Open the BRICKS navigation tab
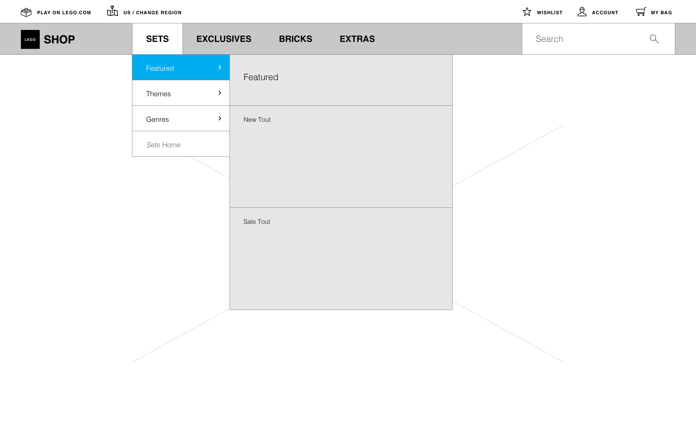 [295, 39]
